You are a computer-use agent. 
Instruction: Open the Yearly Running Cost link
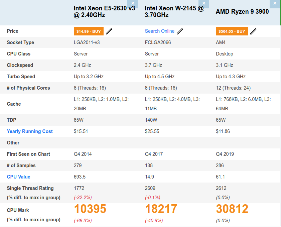point(30,131)
